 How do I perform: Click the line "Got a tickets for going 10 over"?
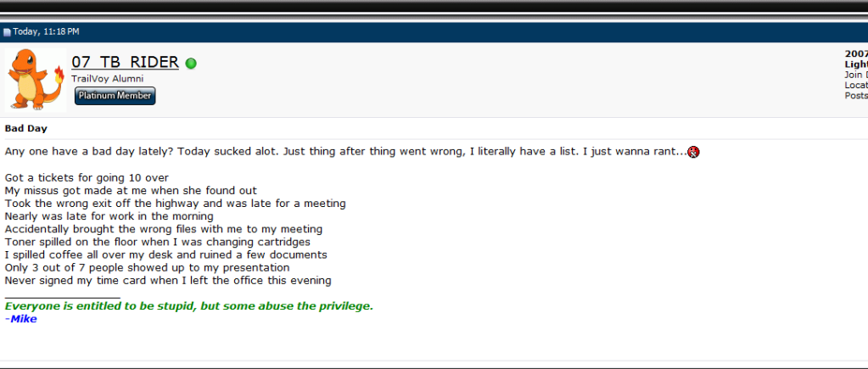pyautogui.click(x=87, y=178)
